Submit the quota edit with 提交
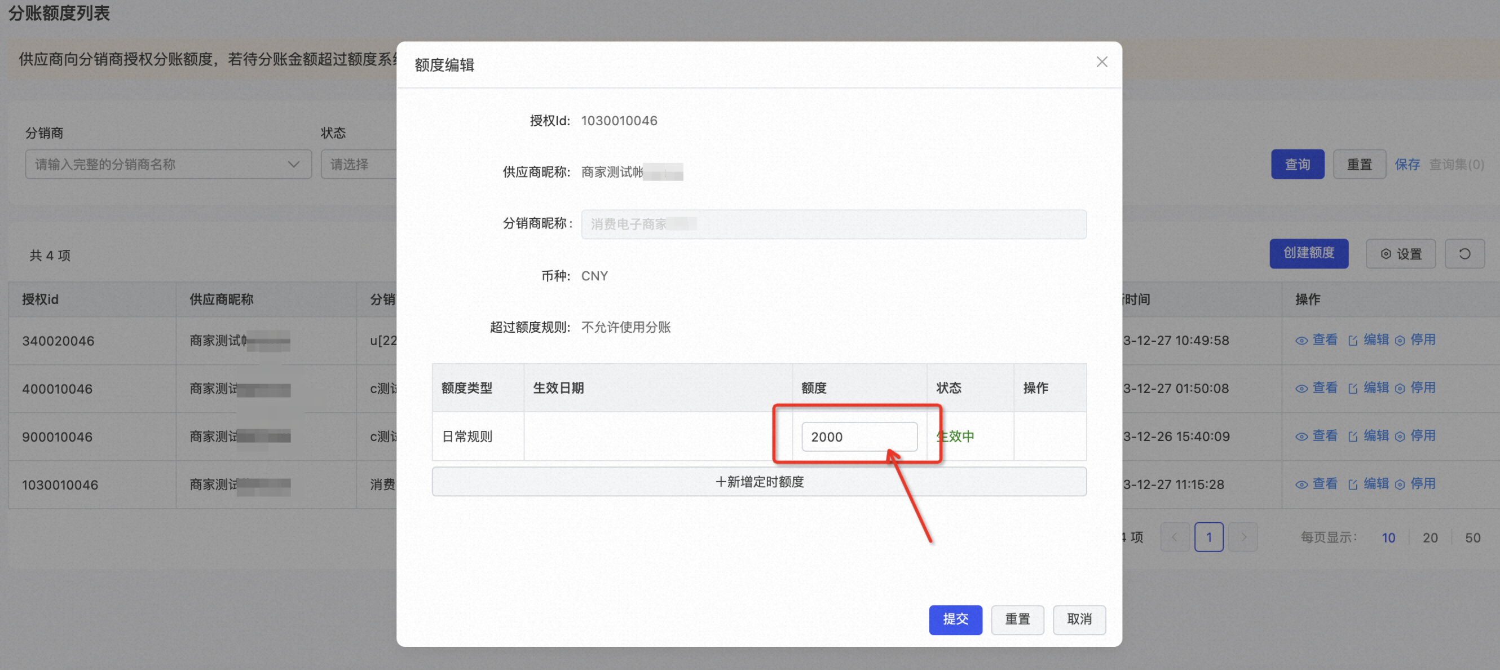 point(955,619)
